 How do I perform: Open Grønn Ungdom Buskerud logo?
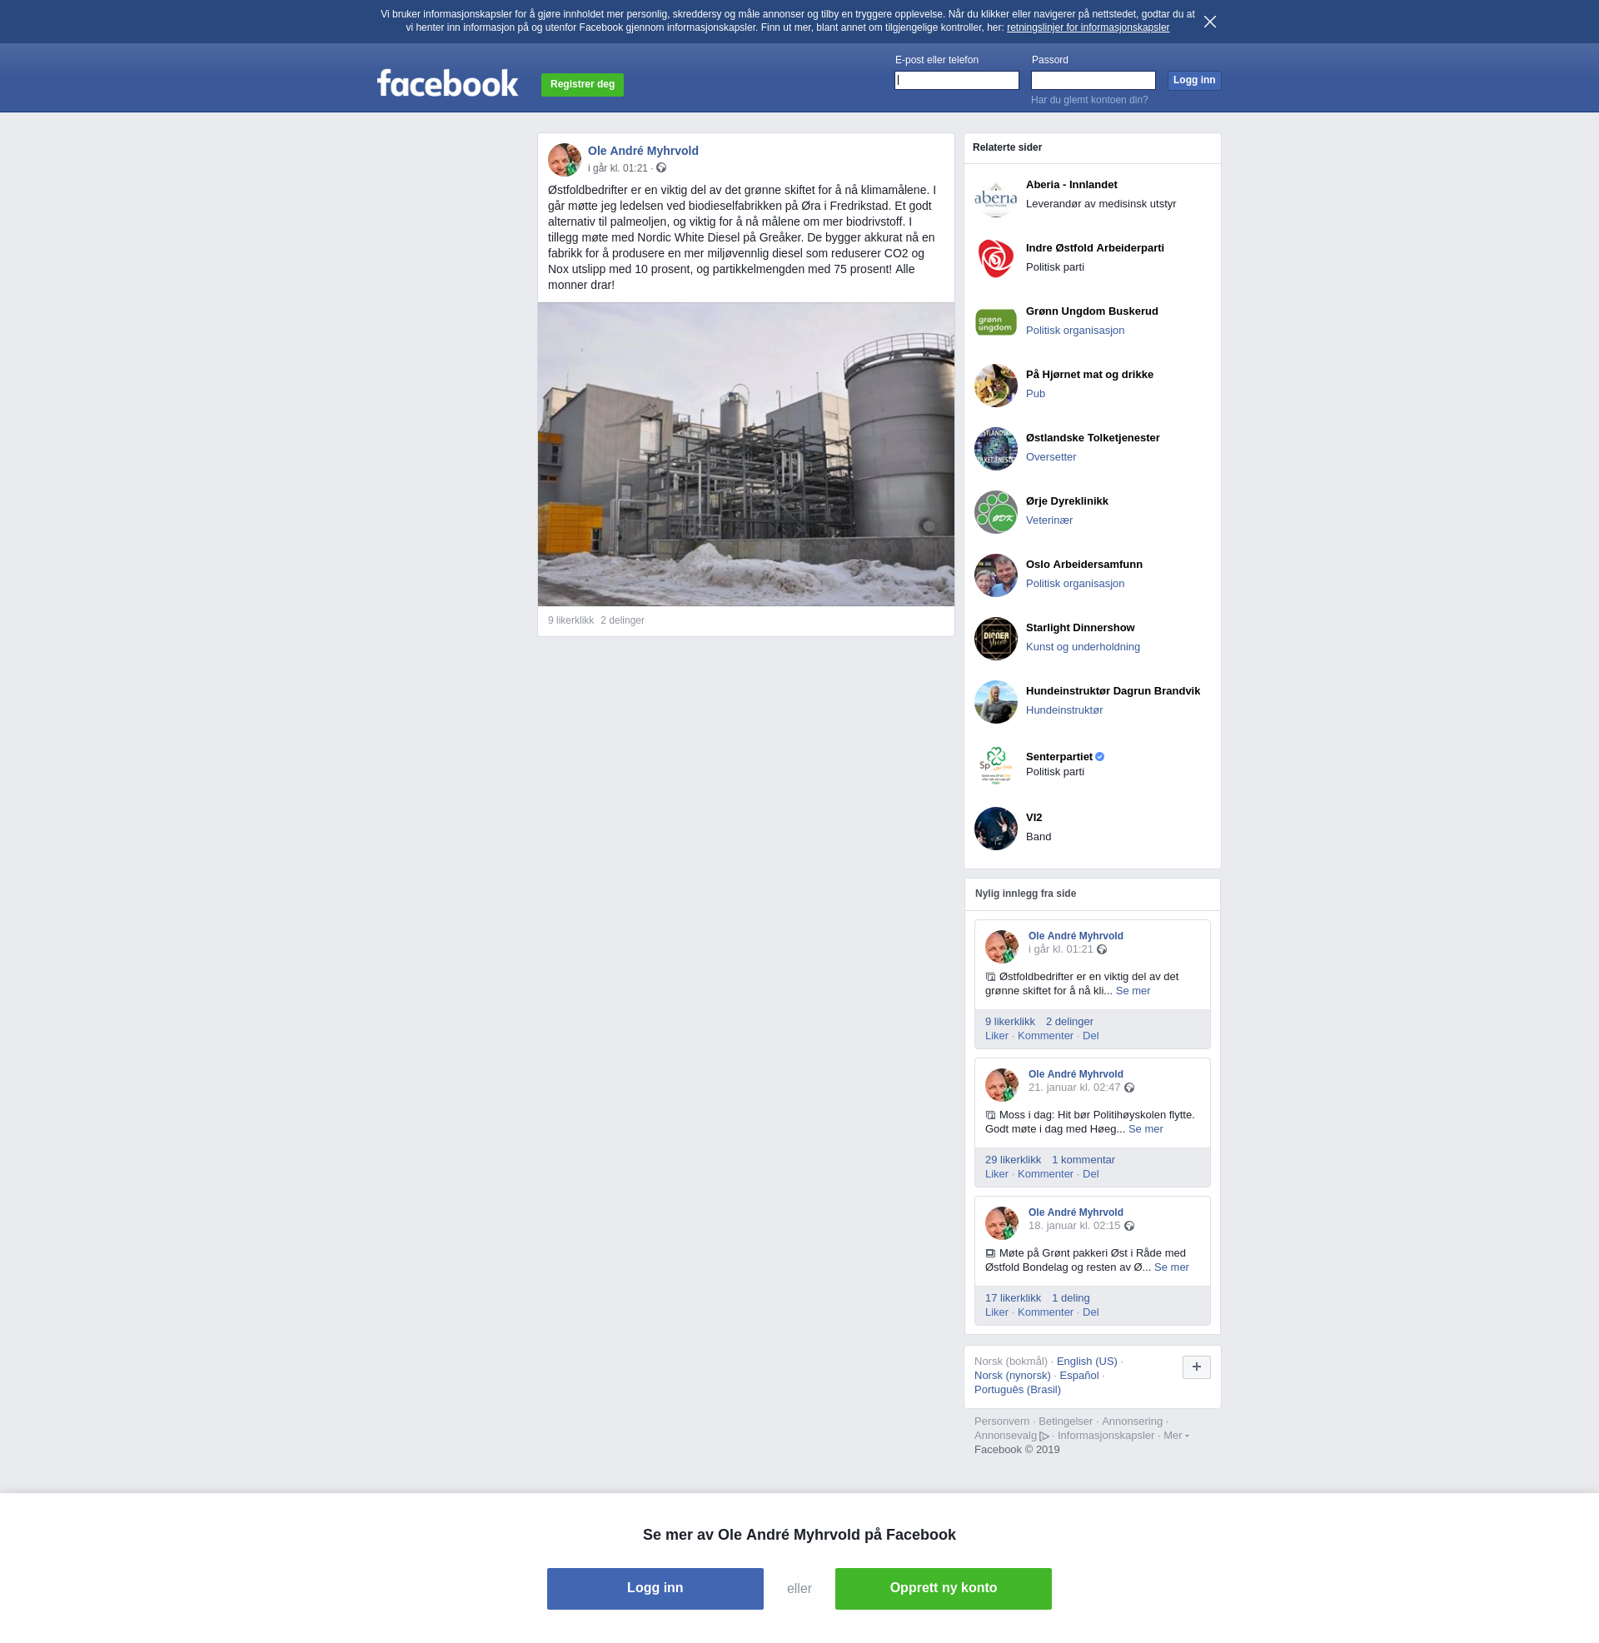[995, 322]
